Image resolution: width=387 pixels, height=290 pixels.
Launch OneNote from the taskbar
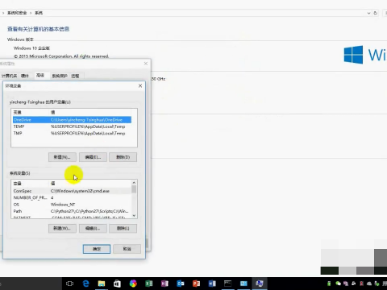[x=164, y=284]
